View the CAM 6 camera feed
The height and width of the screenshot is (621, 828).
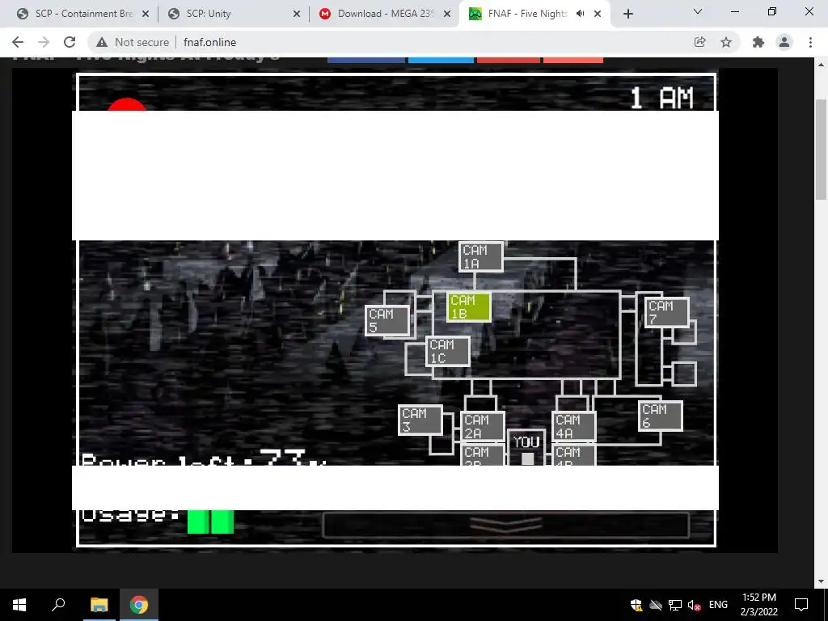pyautogui.click(x=661, y=416)
